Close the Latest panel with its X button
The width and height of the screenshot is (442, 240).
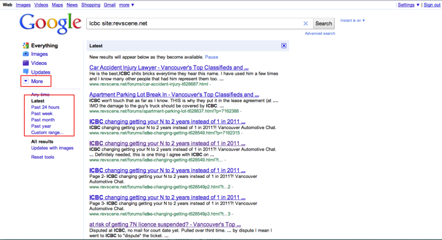pos(284,45)
